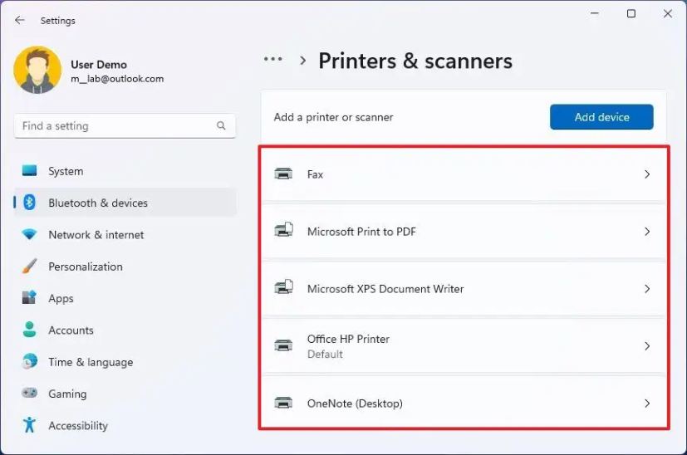Screen dimensions: 687x455
Task: Click the search magnifier icon
Action: pyautogui.click(x=221, y=126)
